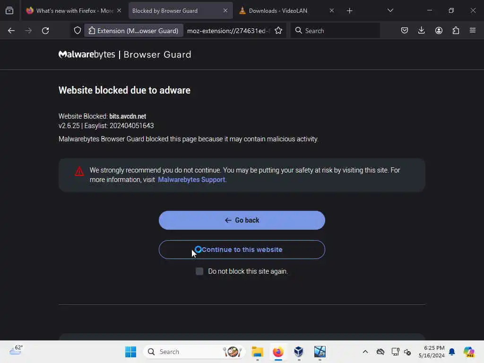Image resolution: width=484 pixels, height=363 pixels.
Task: Open a new tab with plus
Action: (349, 11)
